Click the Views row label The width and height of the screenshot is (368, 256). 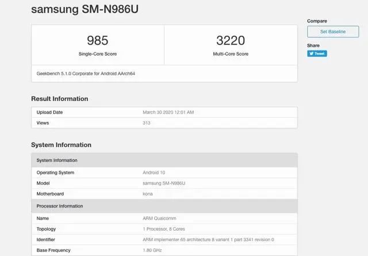click(x=43, y=123)
